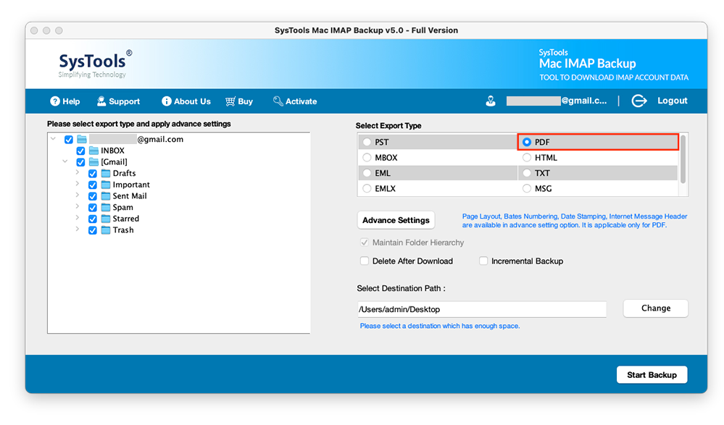Collapse the gmail.com account tree
The height and width of the screenshot is (425, 724).
[53, 138]
